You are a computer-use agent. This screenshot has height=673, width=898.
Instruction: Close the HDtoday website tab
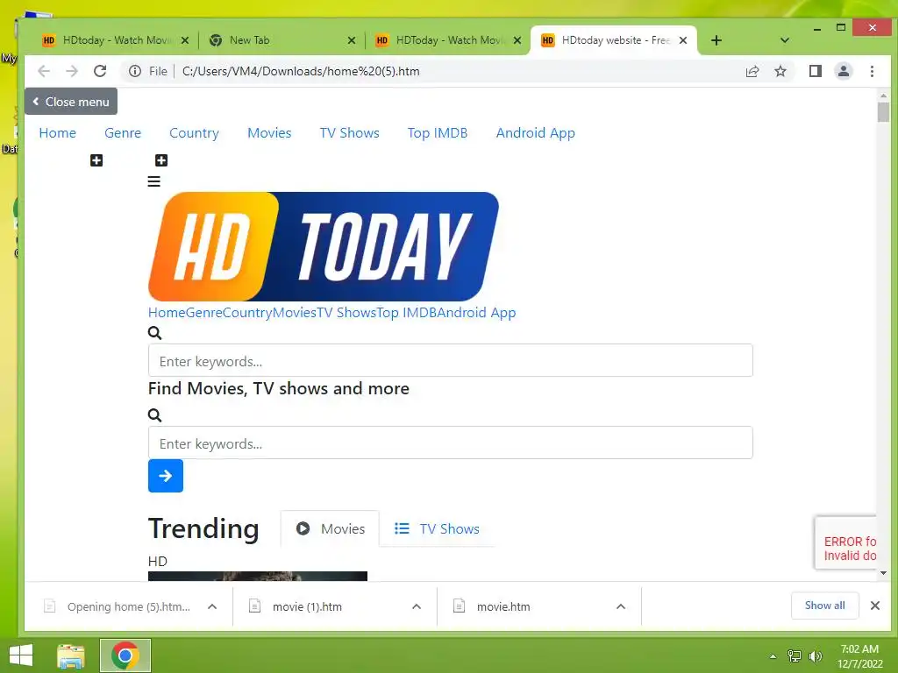(x=683, y=40)
